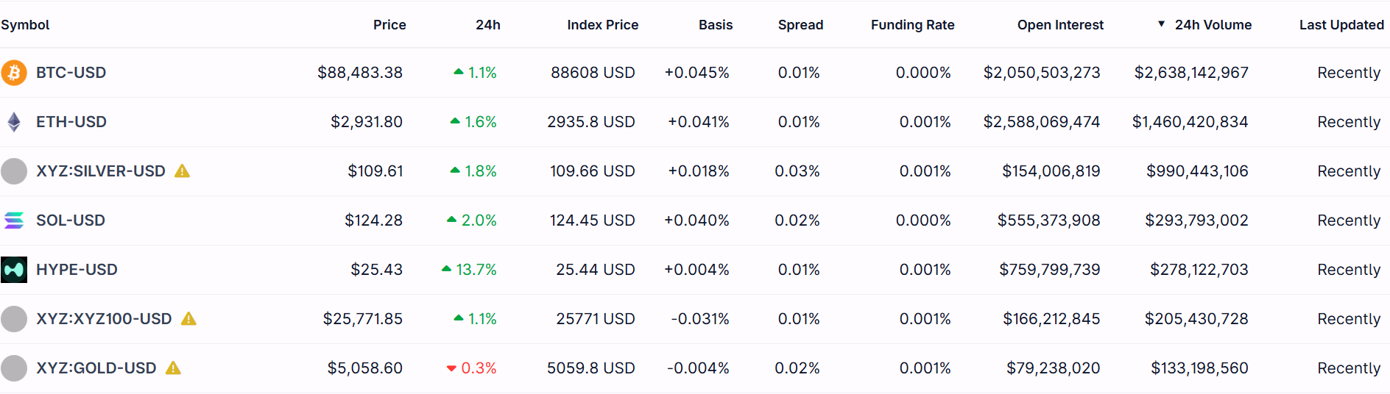Click the warning icon beside XYZ:SILVER-USD
Viewport: 1390px width, 394px height.
(x=182, y=171)
